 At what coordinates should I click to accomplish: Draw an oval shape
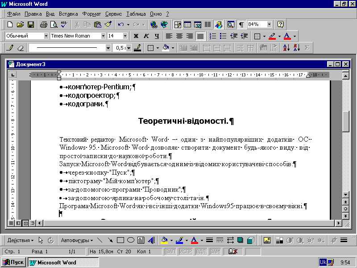pos(131,240)
